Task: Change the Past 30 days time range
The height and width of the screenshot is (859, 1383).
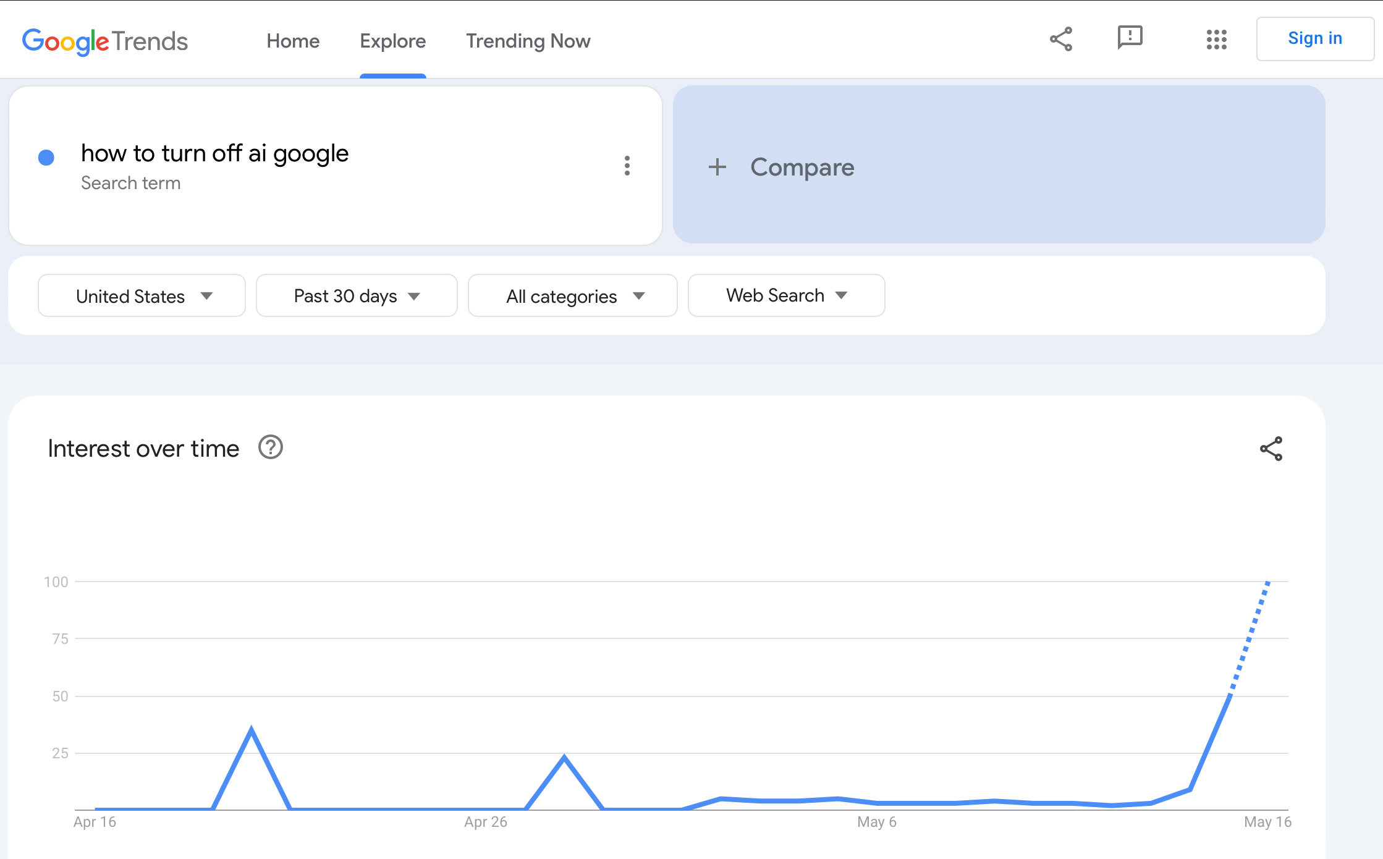Action: click(356, 295)
